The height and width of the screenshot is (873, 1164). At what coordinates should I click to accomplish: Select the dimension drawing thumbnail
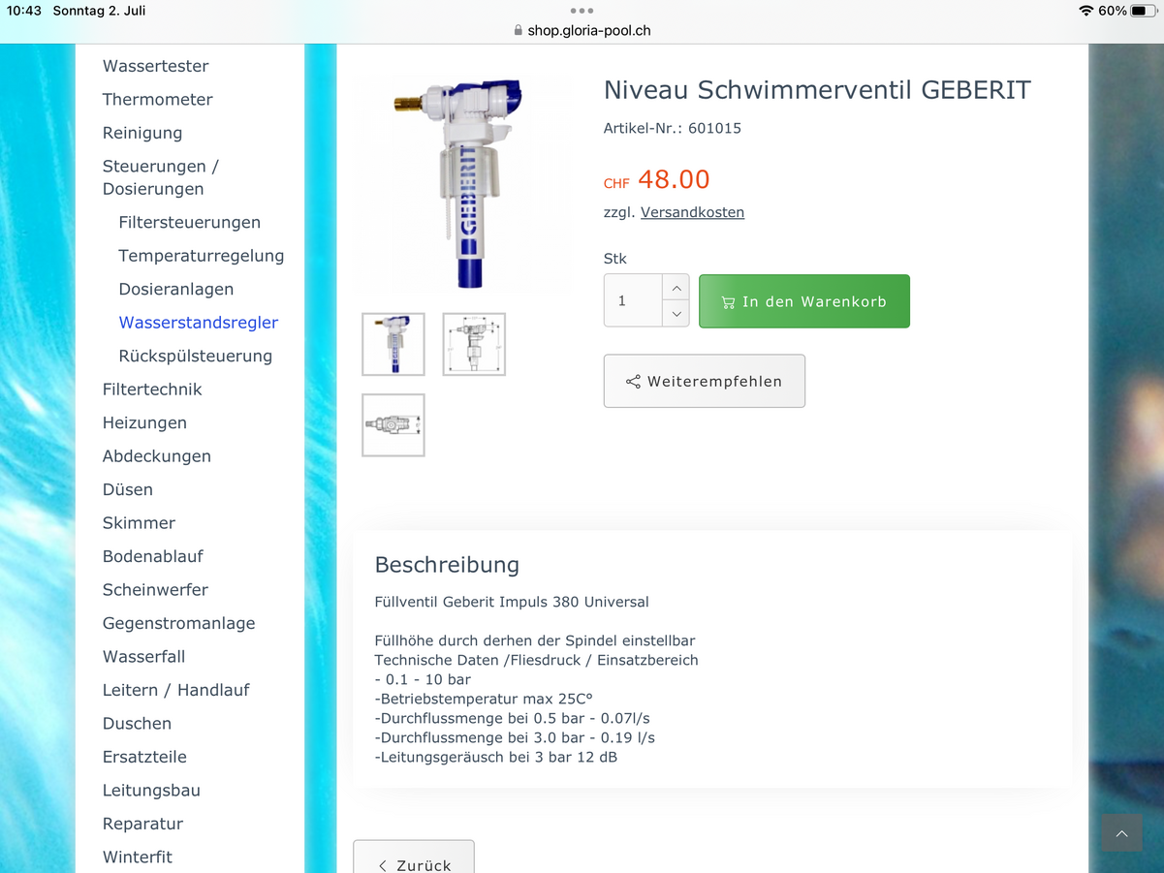point(474,344)
